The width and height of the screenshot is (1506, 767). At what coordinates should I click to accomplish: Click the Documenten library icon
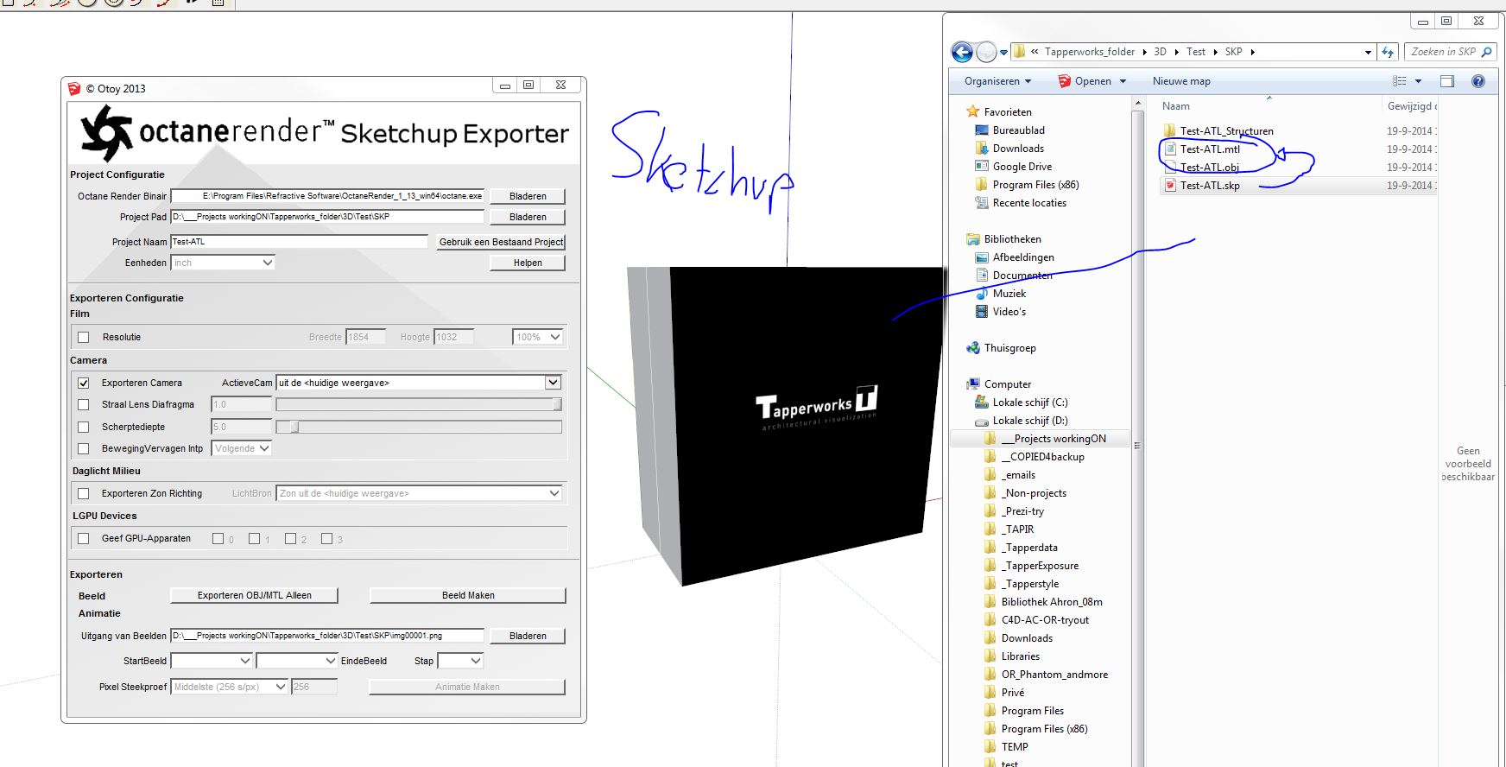(x=982, y=276)
